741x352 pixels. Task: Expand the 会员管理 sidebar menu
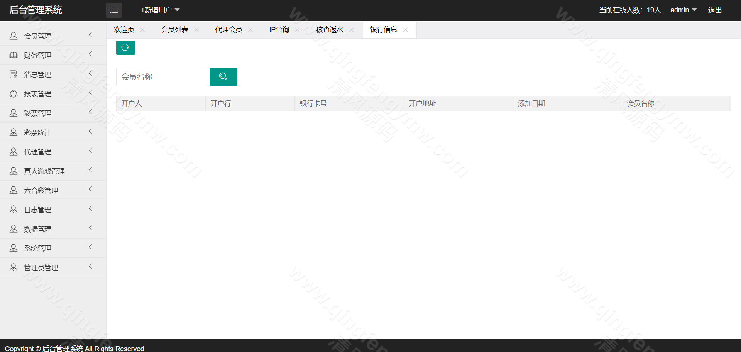point(38,36)
